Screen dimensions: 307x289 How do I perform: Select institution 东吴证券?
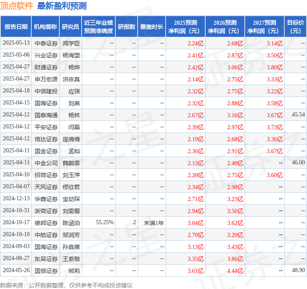point(46,259)
